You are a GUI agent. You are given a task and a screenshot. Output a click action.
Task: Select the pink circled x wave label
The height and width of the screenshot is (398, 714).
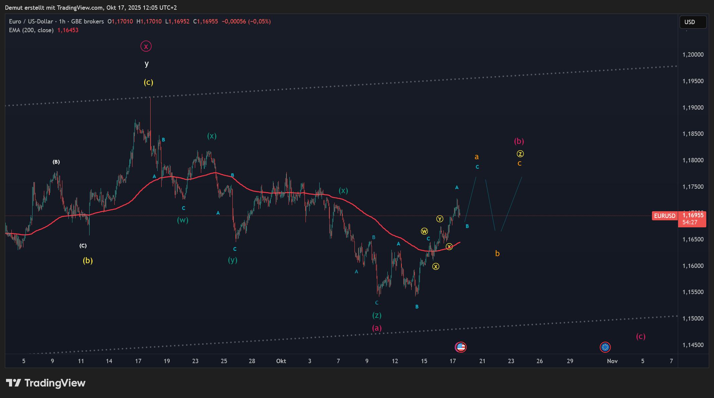click(146, 46)
